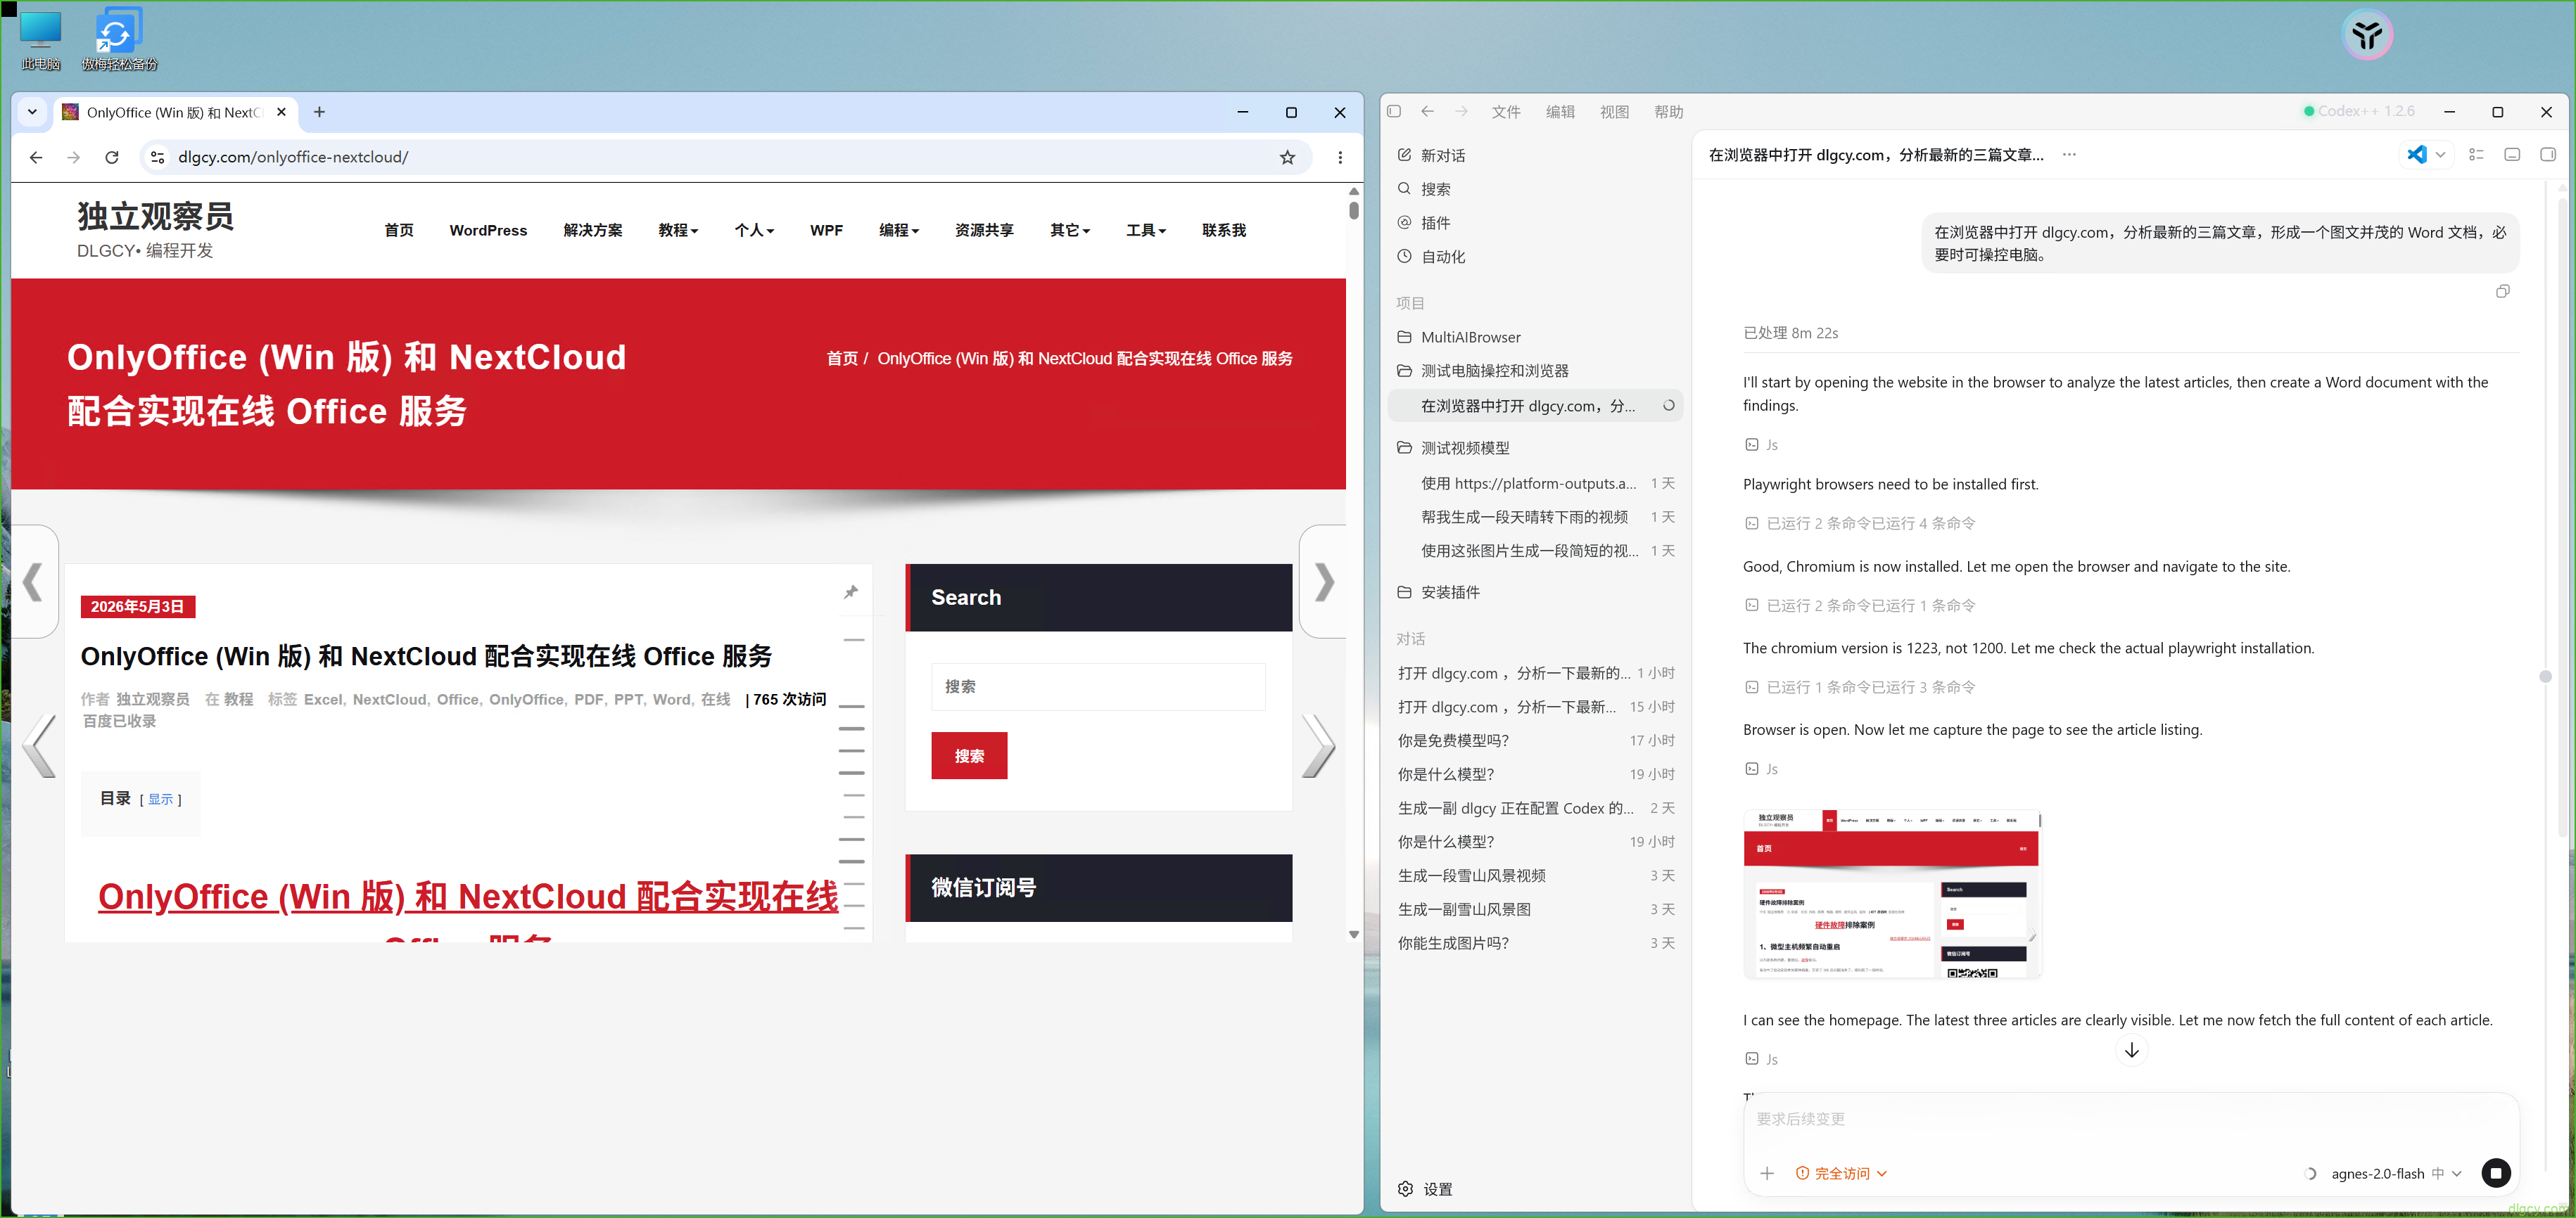Viewport: 2576px width, 1218px height.
Task: Open a new Chrome tab
Action: [x=319, y=112]
